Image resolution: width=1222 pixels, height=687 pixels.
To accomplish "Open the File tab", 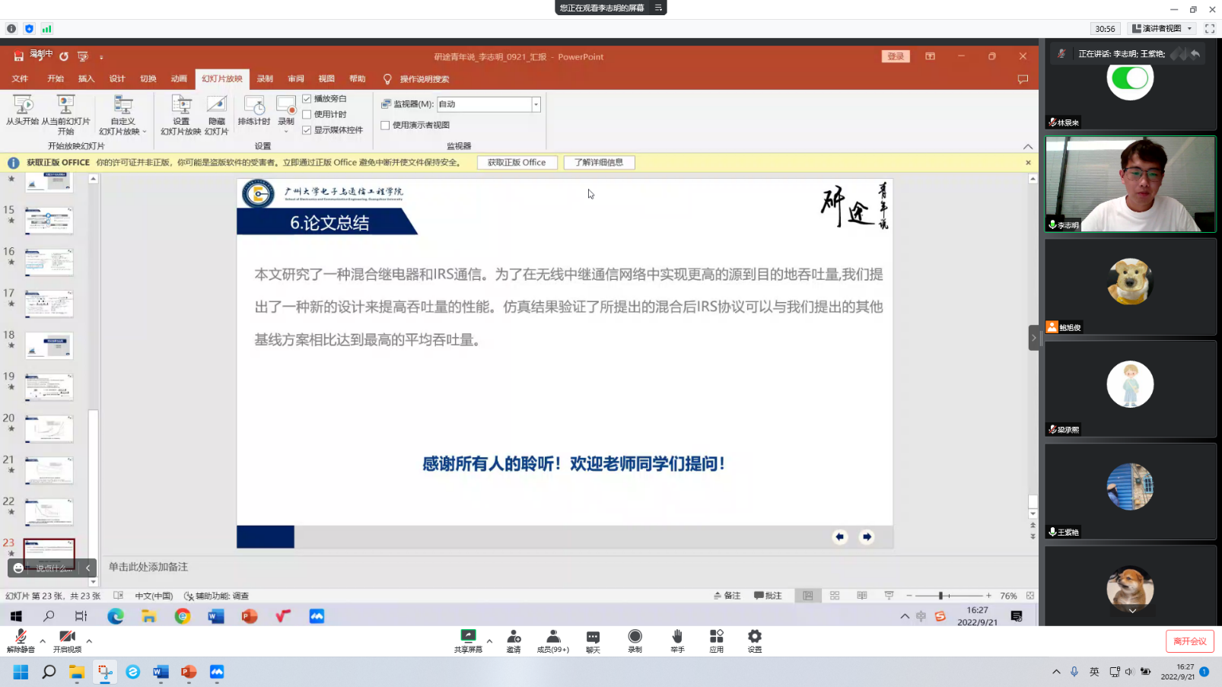I will 20,78.
